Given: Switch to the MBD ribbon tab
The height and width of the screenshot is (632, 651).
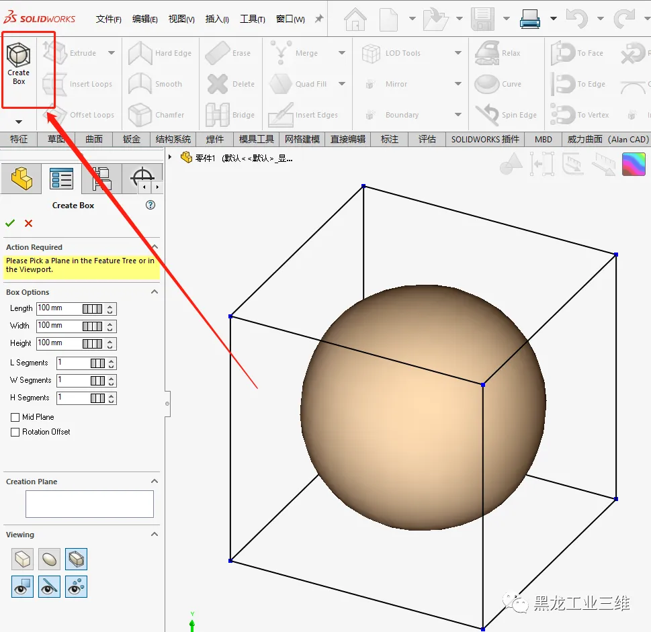Looking at the screenshot, I should 543,140.
